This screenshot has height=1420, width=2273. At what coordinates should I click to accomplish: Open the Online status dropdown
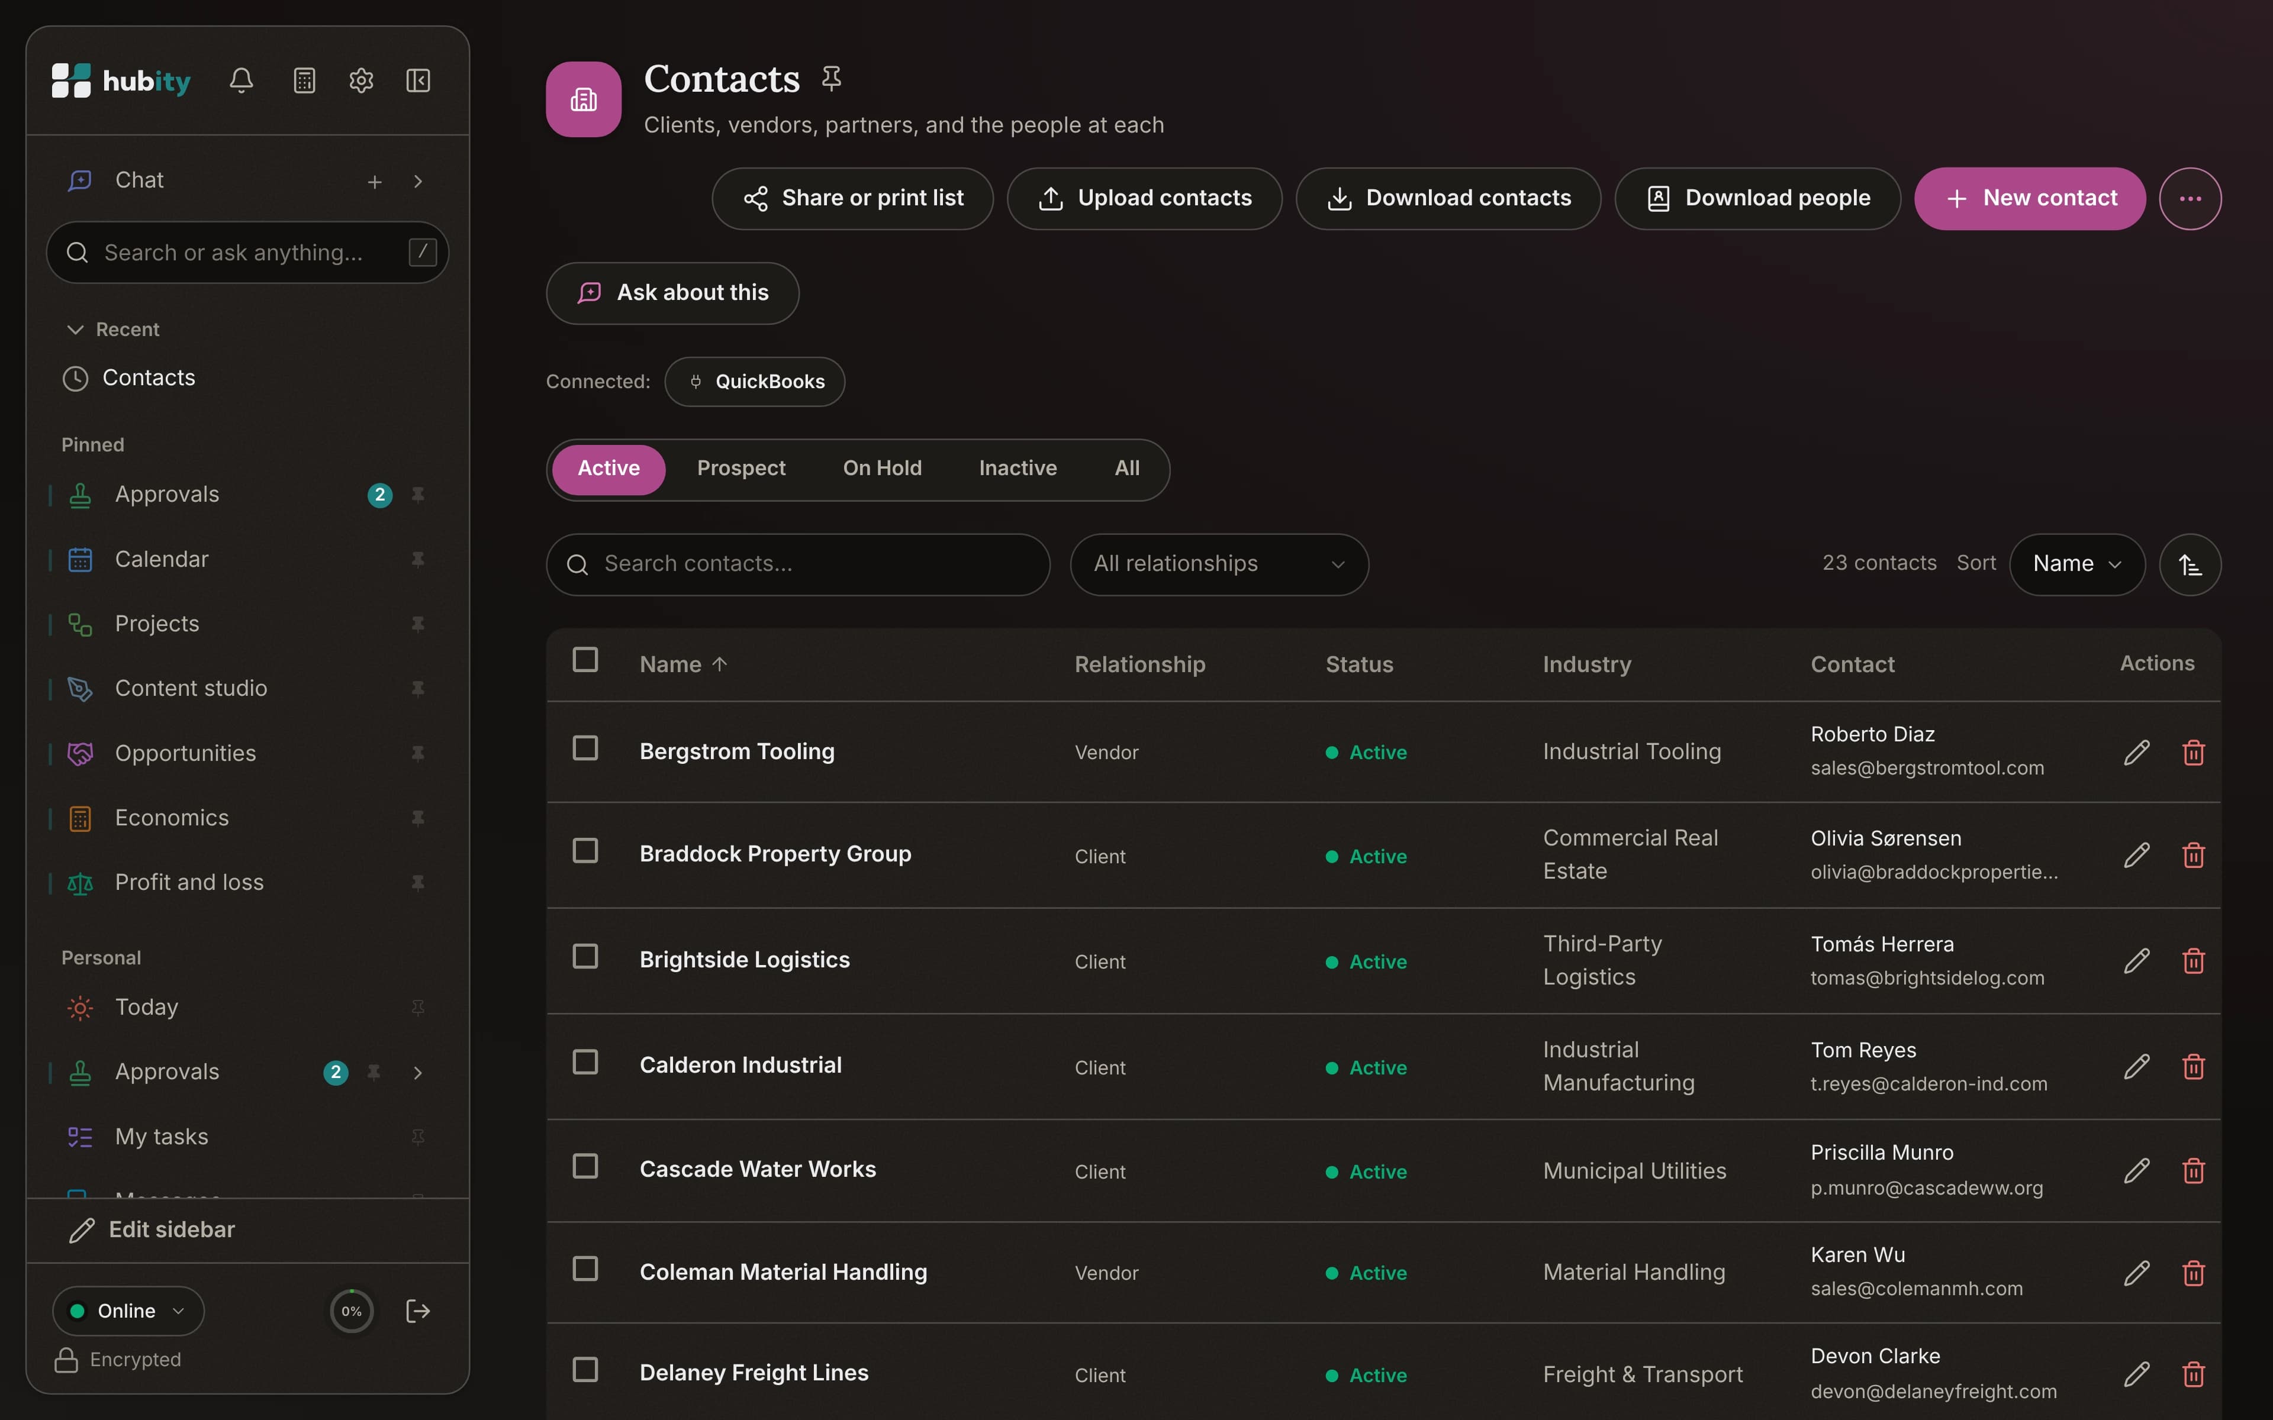coord(128,1311)
